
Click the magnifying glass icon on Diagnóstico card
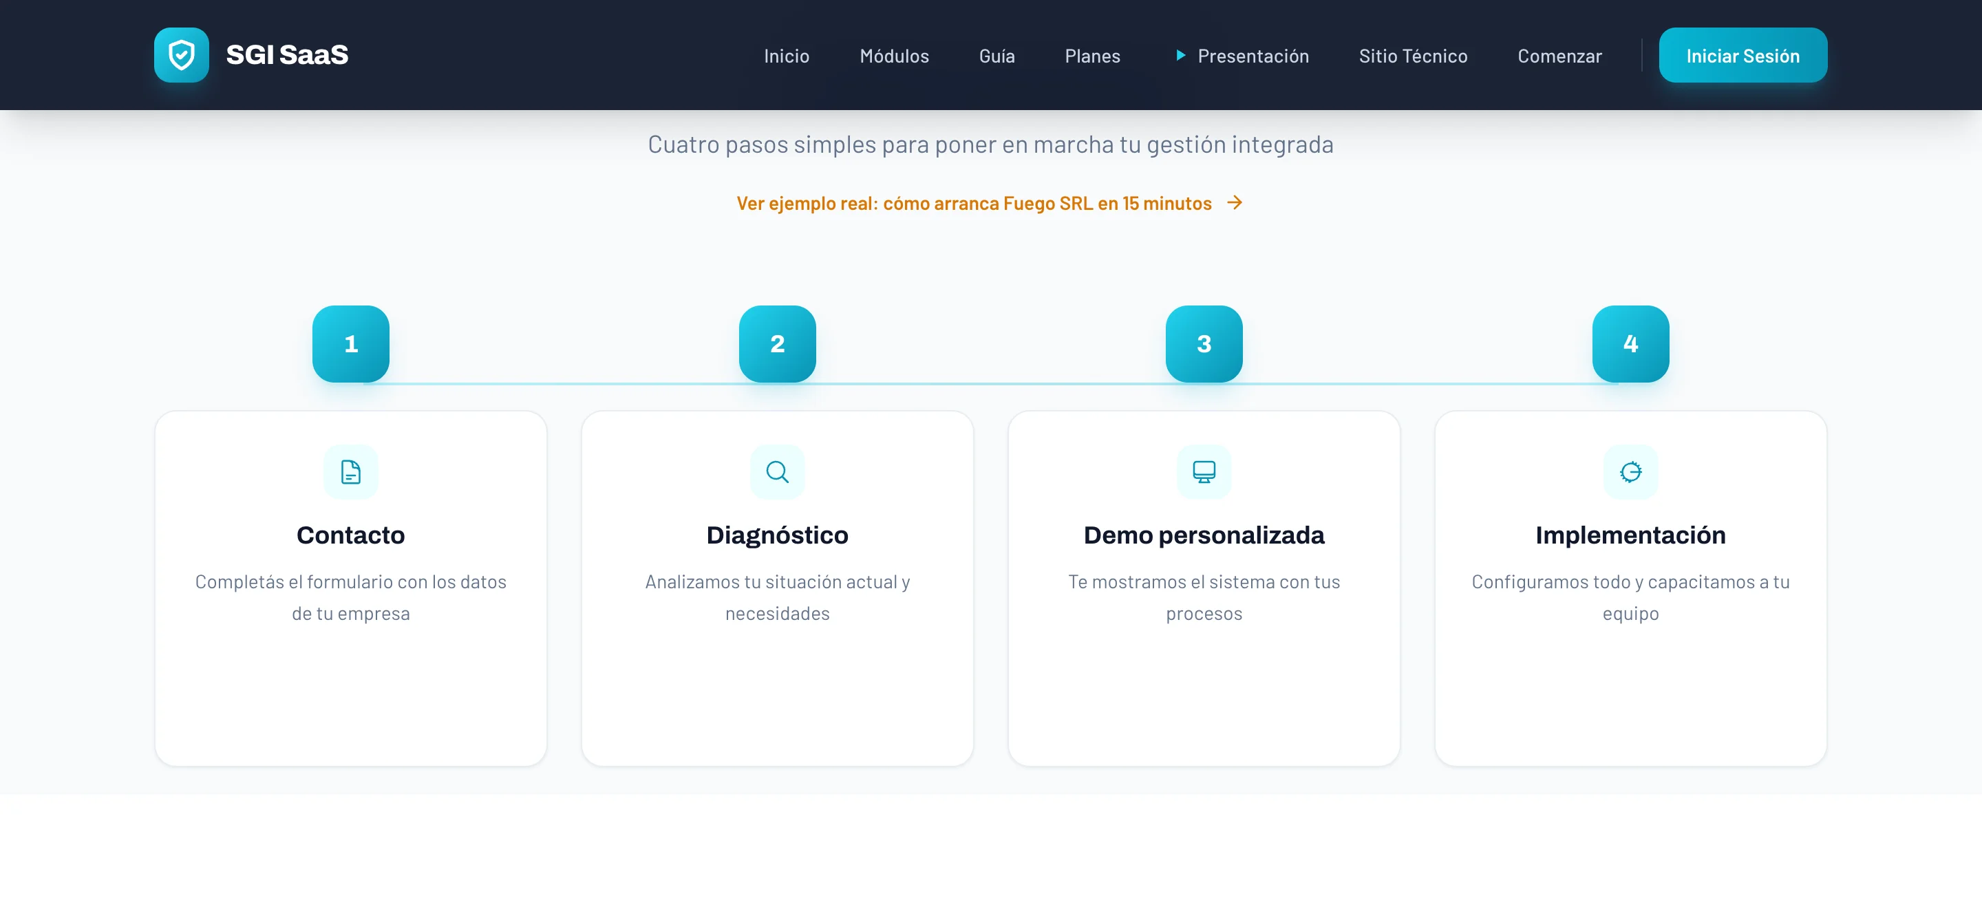click(x=777, y=471)
